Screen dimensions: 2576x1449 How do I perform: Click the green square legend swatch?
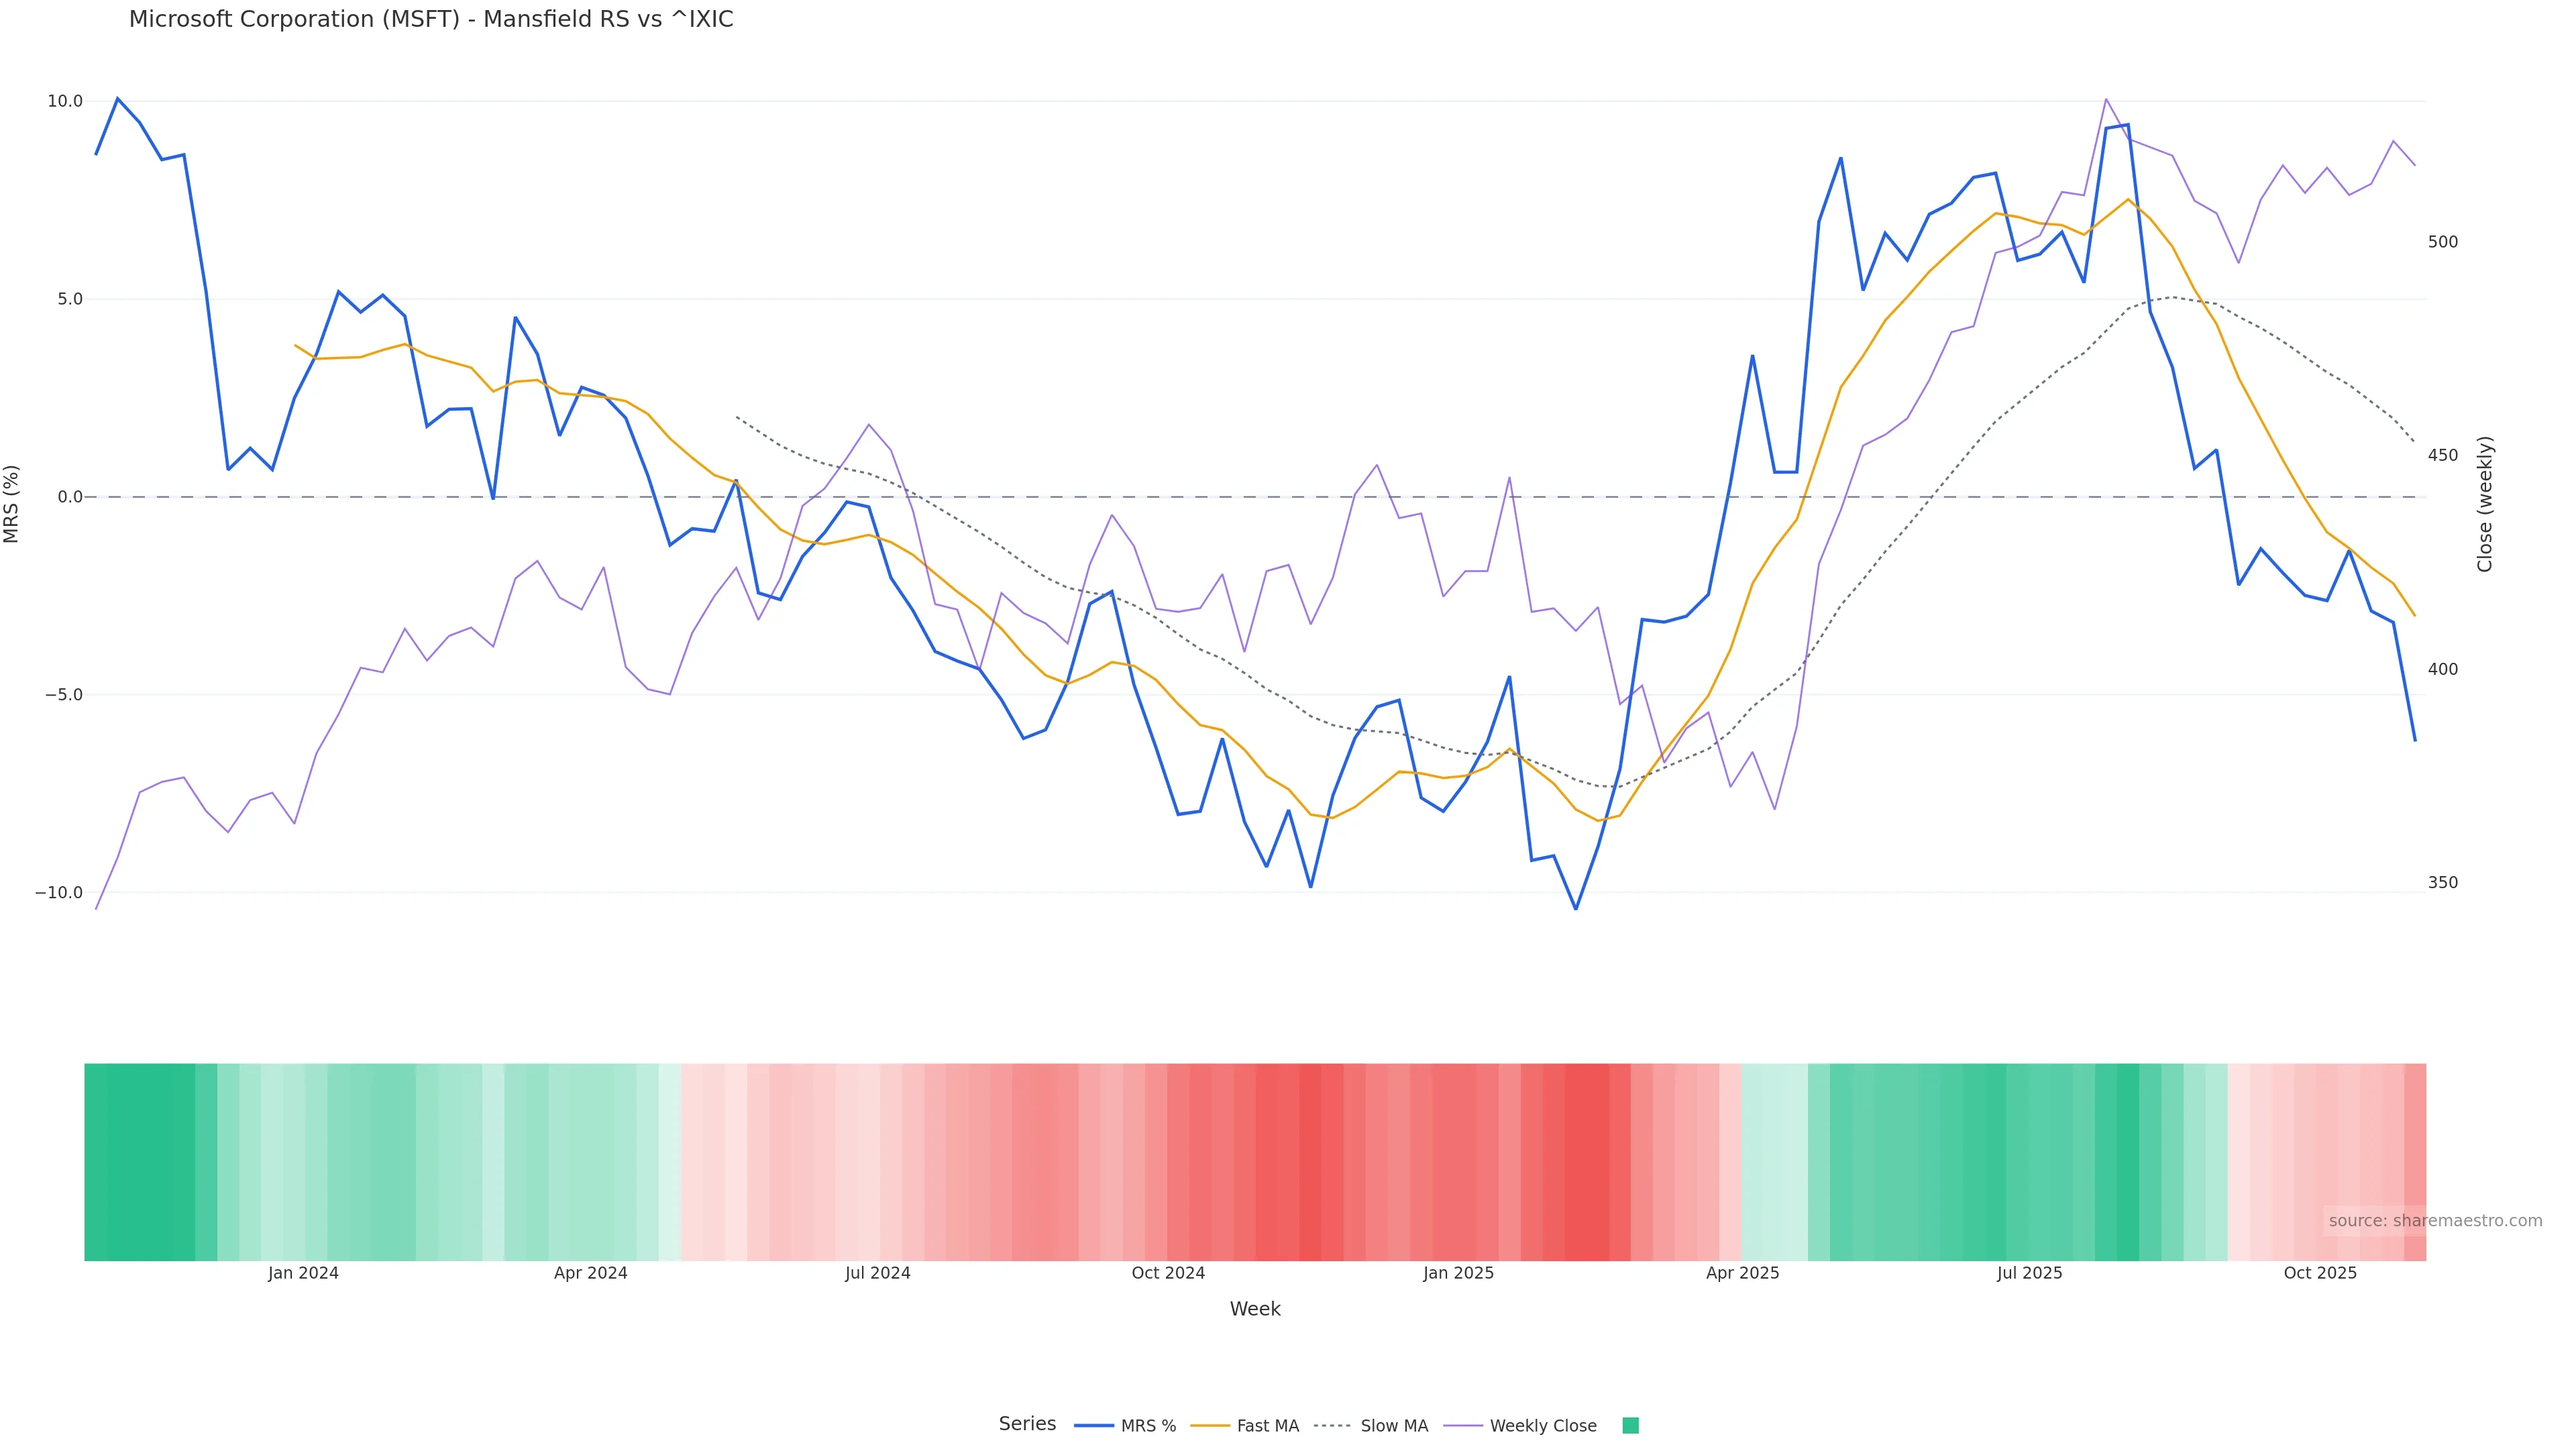[x=1630, y=1426]
